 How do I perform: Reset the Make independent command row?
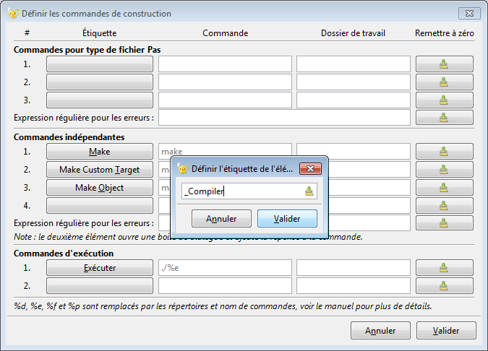444,152
